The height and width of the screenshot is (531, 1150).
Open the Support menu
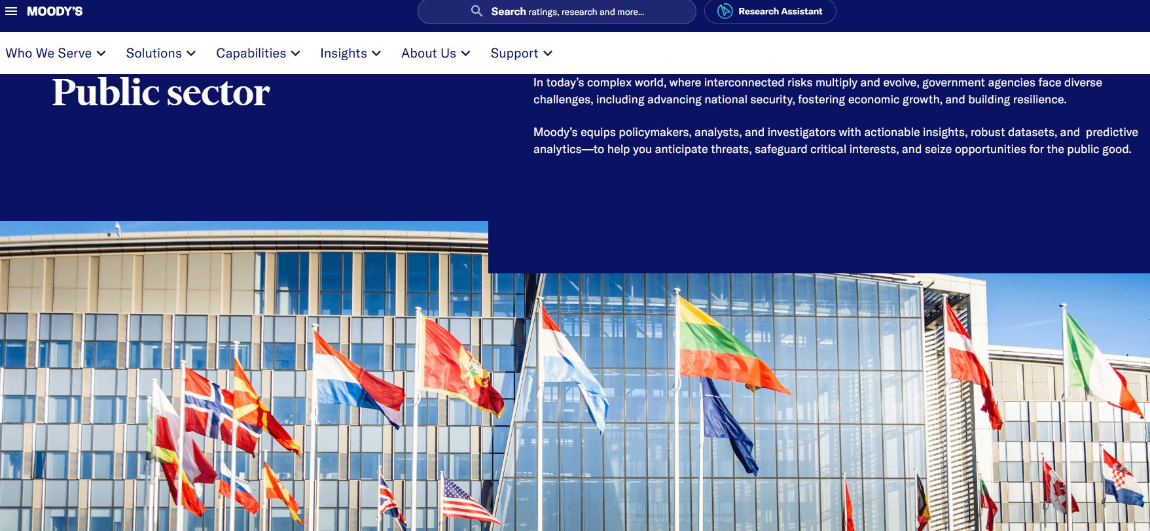pyautogui.click(x=514, y=53)
